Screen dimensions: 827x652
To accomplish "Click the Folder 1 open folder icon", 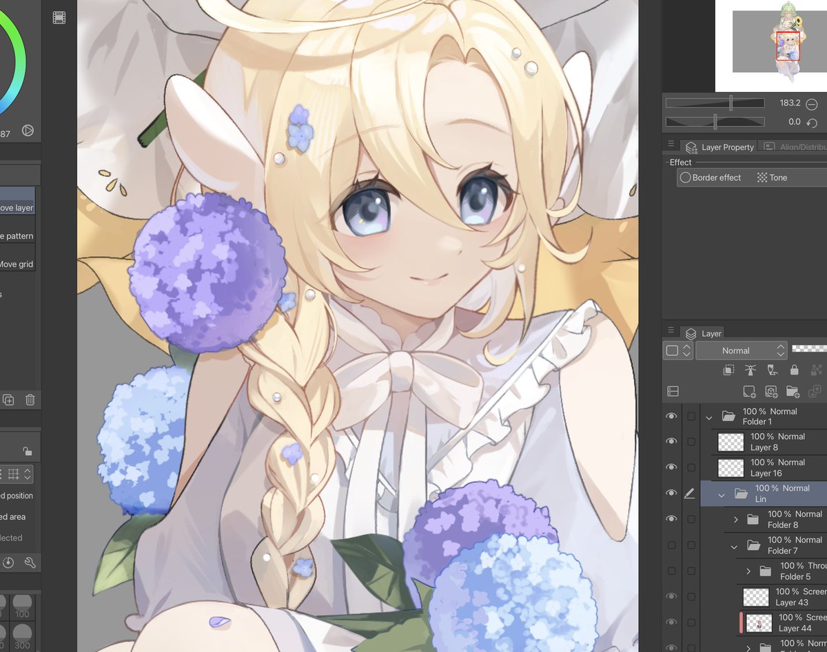I will (728, 416).
